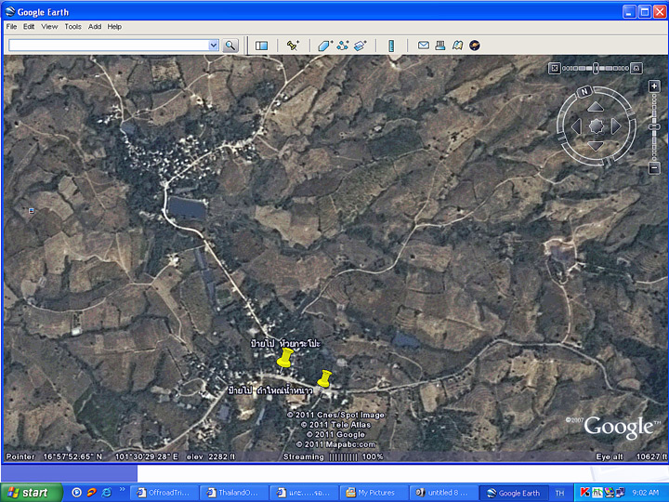The height and width of the screenshot is (502, 669).
Task: Select the add path tool
Action: (342, 45)
